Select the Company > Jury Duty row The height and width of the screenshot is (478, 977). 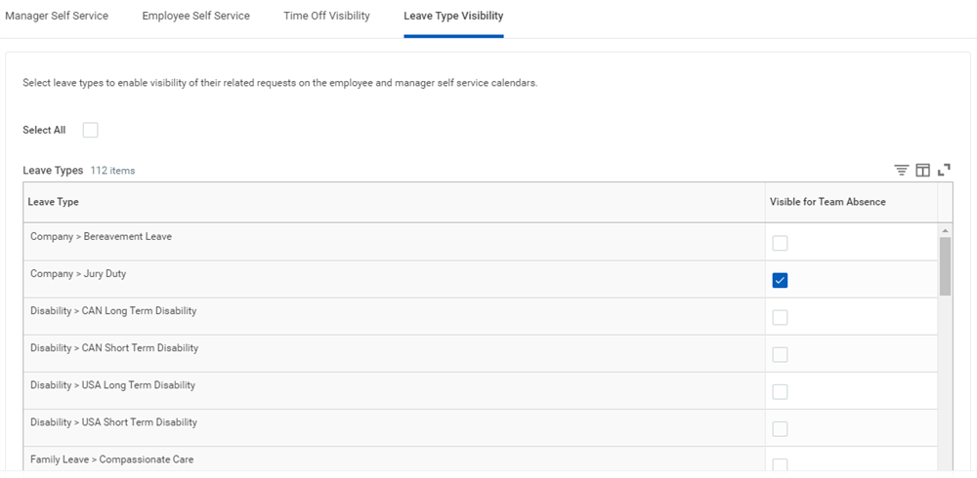coord(481,279)
